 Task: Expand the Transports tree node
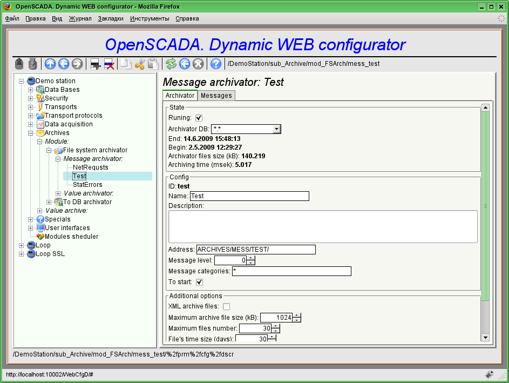click(x=31, y=107)
